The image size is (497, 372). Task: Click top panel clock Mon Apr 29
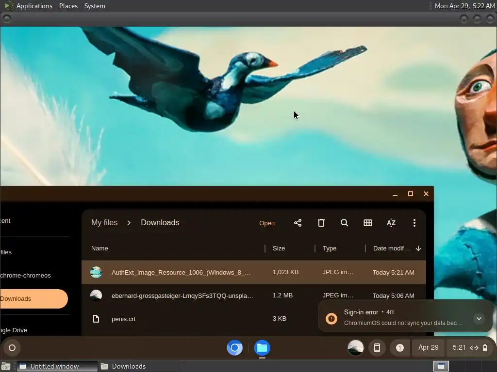pos(464,6)
